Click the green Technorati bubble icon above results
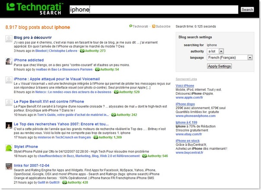The width and height of the screenshot is (261, 190). pyautogui.click(x=130, y=26)
